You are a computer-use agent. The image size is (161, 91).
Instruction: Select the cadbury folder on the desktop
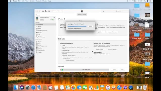click(x=147, y=36)
